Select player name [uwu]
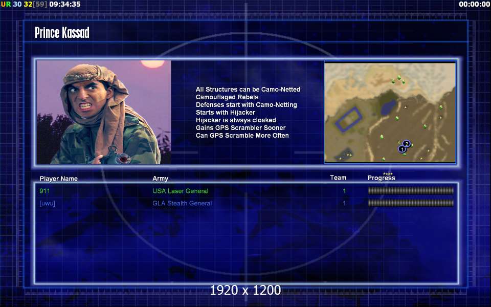Image resolution: width=491 pixels, height=307 pixels. coord(47,203)
